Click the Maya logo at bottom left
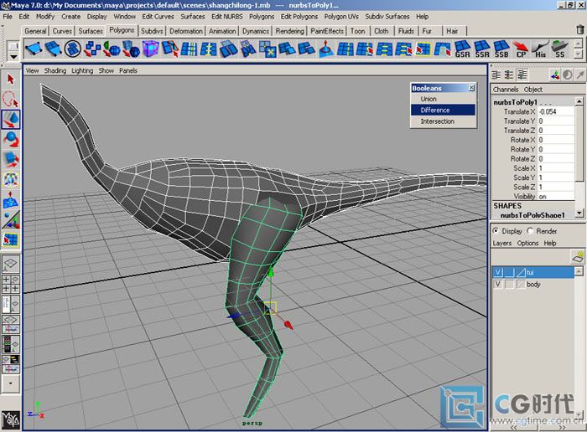The width and height of the screenshot is (587, 432). (x=10, y=419)
